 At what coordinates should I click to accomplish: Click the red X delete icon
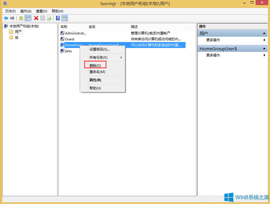[36, 18]
